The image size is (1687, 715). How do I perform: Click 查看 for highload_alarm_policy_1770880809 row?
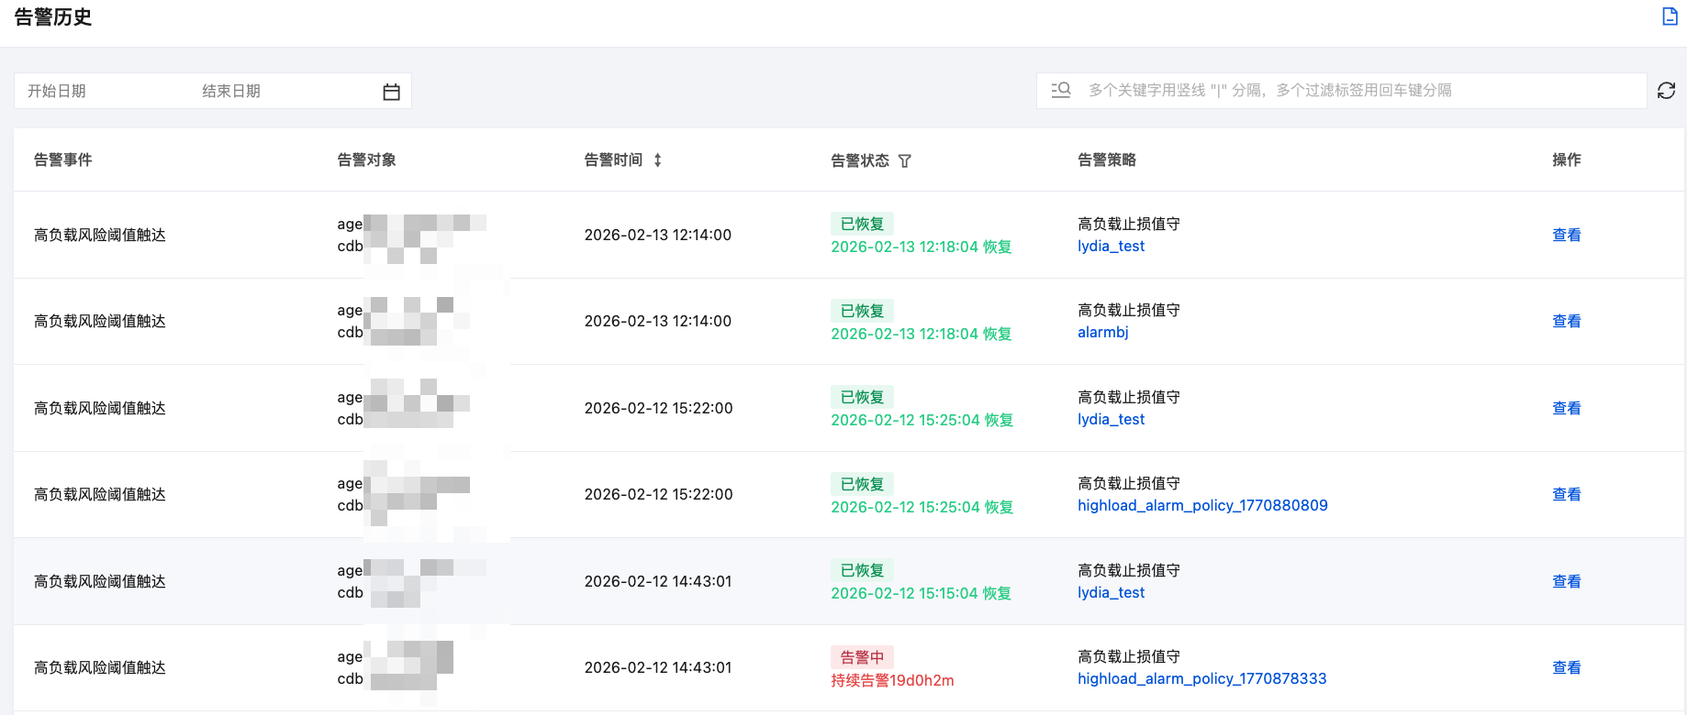1566,495
